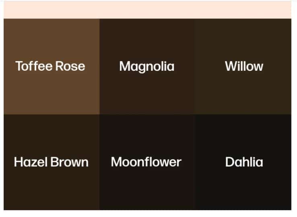Click the capital M in Moonflower

(117, 162)
